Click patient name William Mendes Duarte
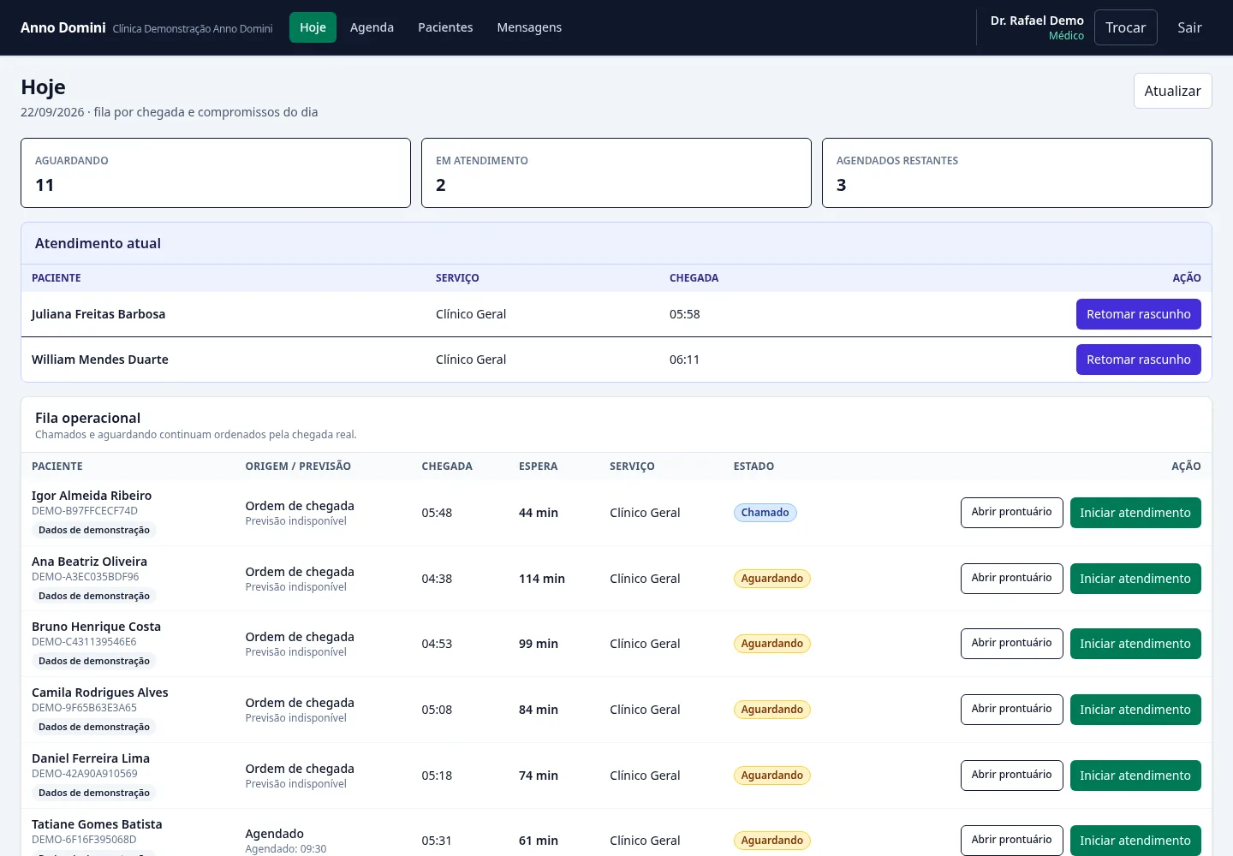This screenshot has height=856, width=1233. [100, 360]
